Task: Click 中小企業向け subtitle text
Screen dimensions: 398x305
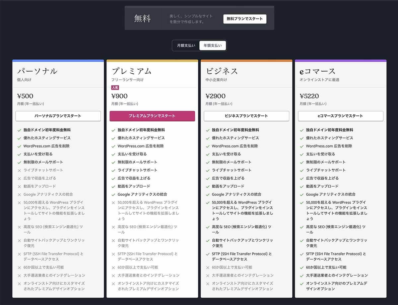Action: [x=216, y=80]
